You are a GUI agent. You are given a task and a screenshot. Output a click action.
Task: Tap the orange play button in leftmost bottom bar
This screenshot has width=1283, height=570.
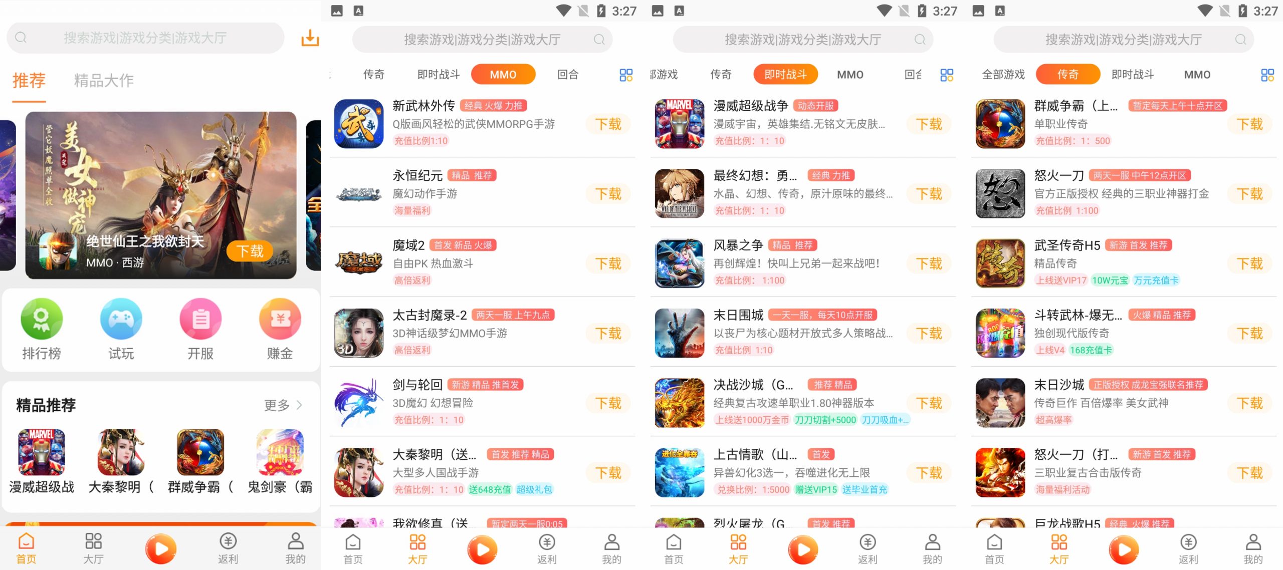(x=161, y=549)
